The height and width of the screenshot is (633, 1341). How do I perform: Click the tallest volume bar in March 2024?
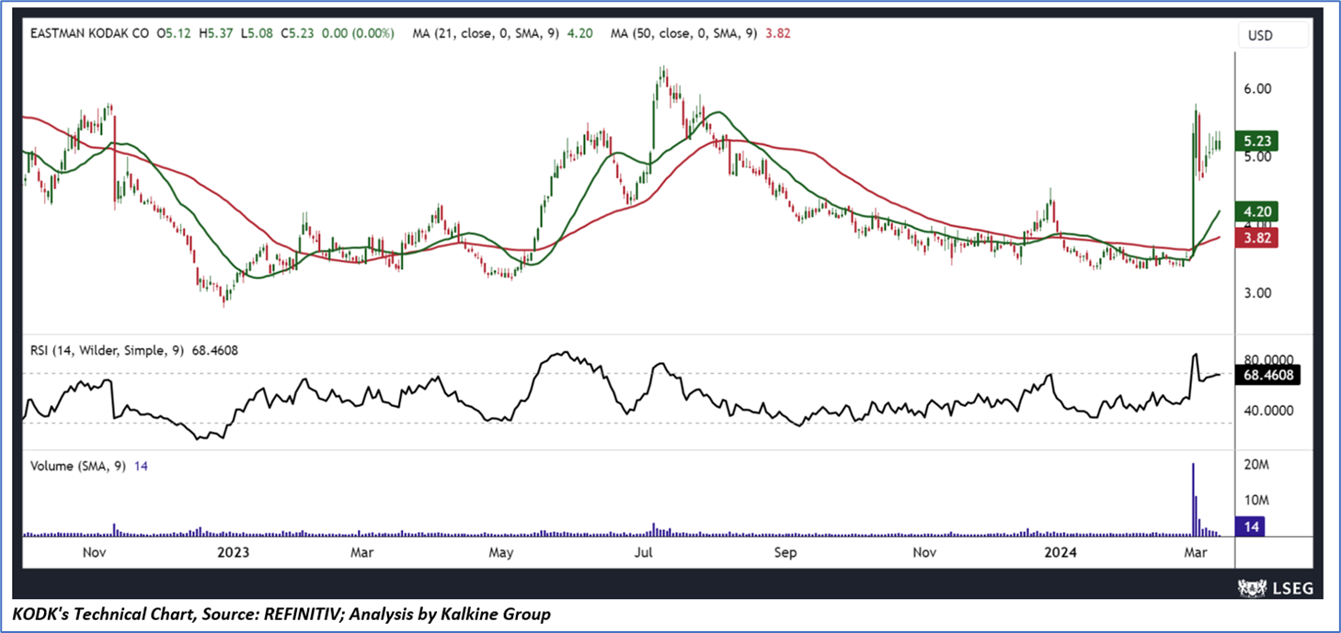click(1193, 499)
